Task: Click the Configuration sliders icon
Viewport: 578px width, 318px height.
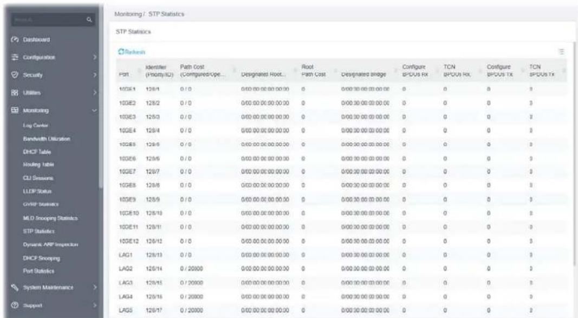Action: (15, 57)
